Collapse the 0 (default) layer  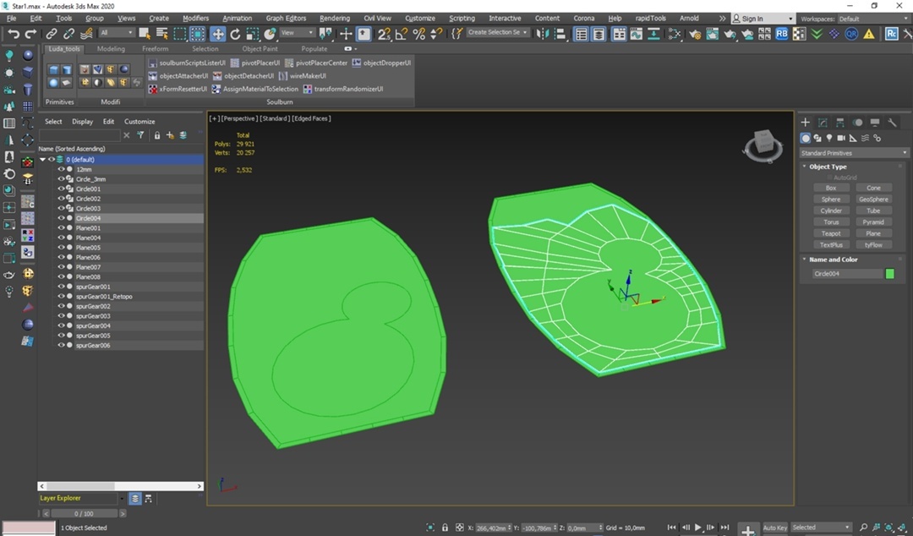(x=42, y=159)
